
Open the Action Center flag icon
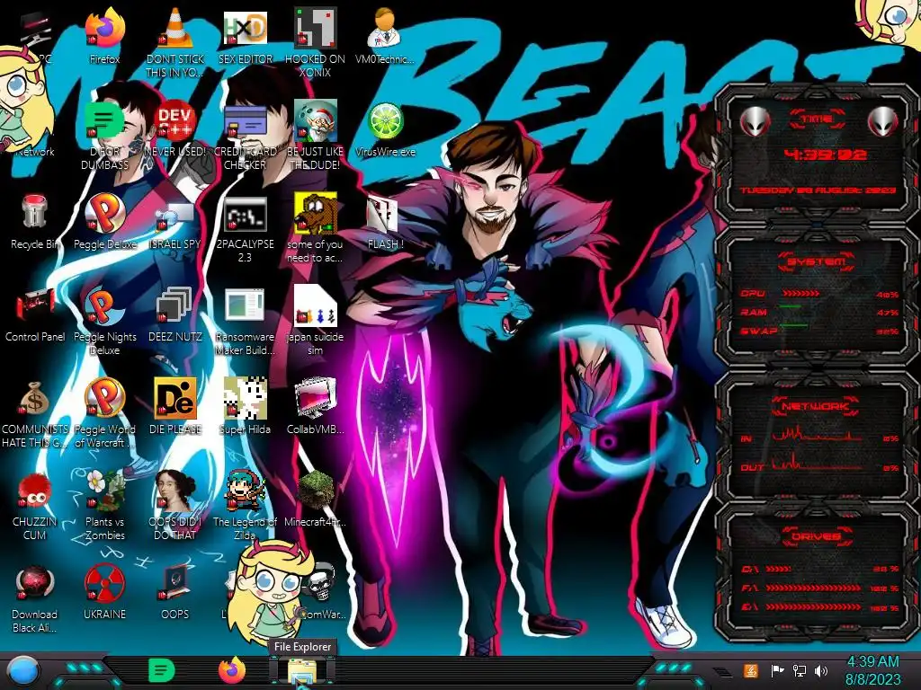777,670
